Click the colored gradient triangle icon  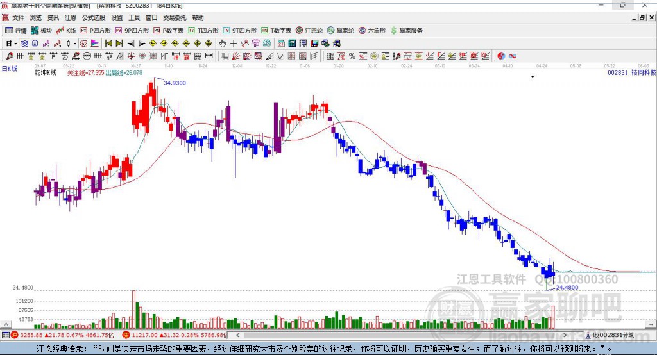point(95,43)
